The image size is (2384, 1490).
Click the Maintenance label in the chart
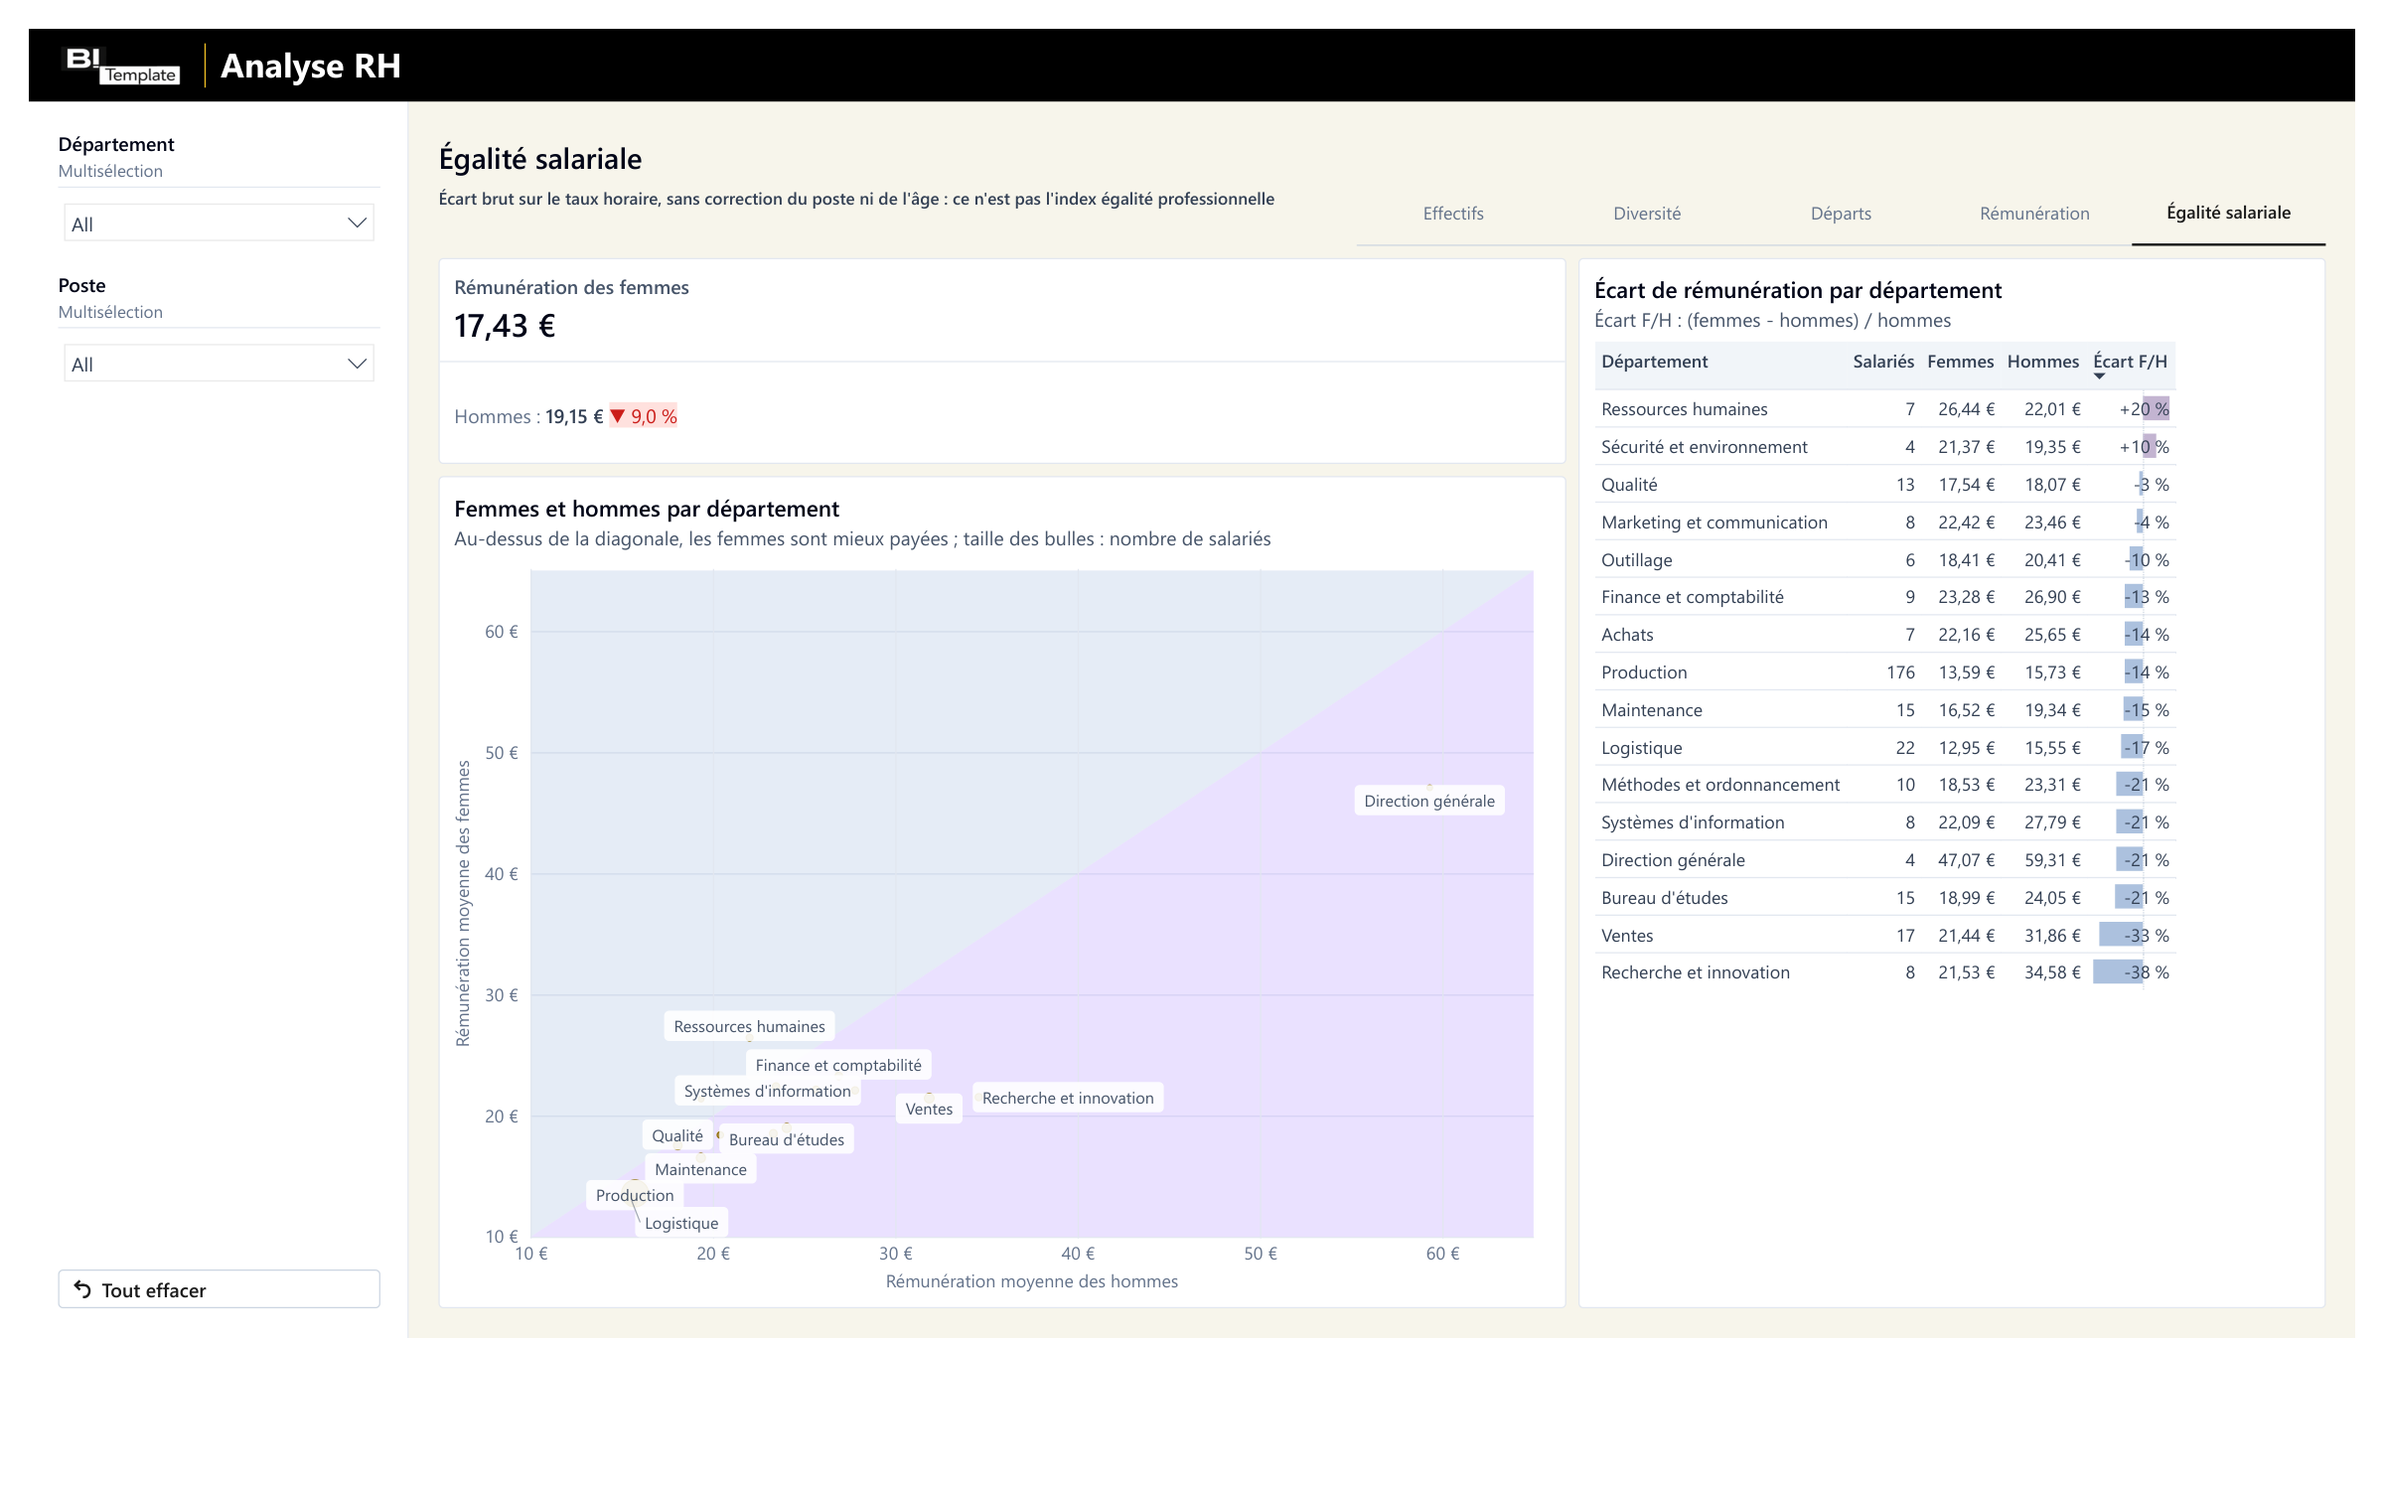coord(700,1169)
